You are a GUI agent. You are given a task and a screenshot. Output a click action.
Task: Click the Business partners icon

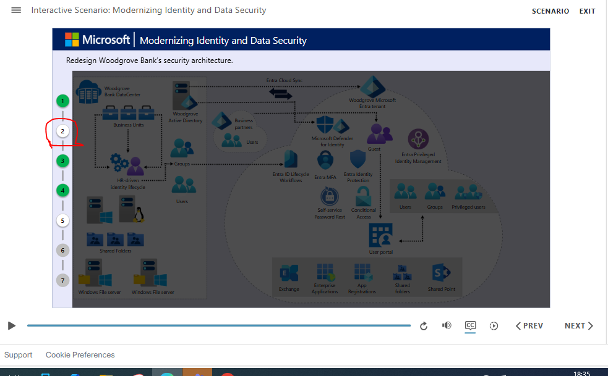(x=222, y=121)
